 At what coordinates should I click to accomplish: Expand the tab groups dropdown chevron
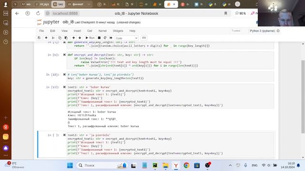[x=89, y=4]
